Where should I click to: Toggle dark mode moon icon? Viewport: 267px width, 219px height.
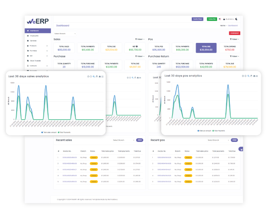236,19
